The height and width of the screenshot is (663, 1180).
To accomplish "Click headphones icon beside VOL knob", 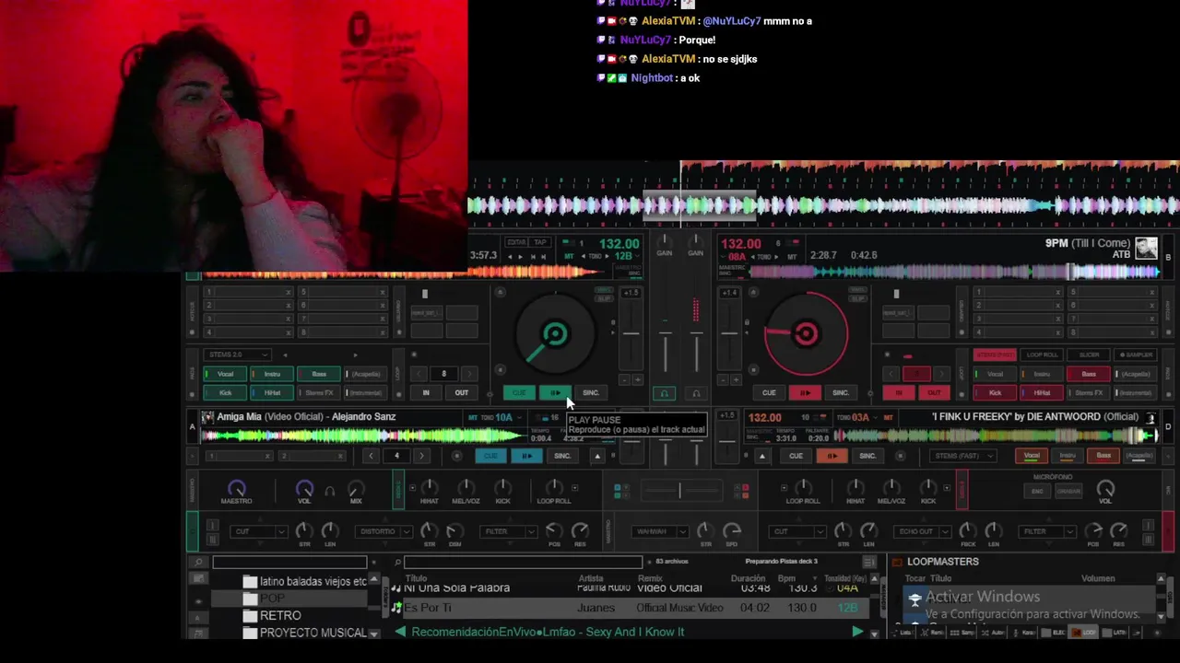I will point(330,491).
